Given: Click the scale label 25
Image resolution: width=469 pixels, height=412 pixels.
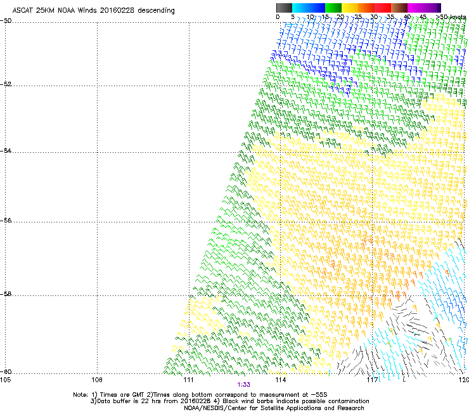Looking at the screenshot, I should tap(357, 16).
